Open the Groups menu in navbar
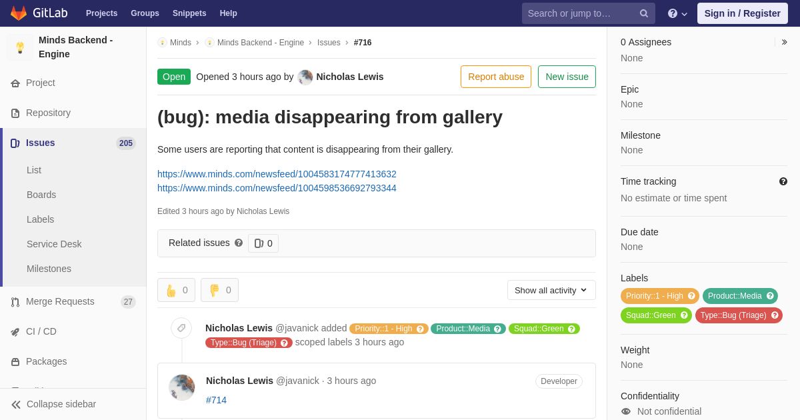 (145, 13)
